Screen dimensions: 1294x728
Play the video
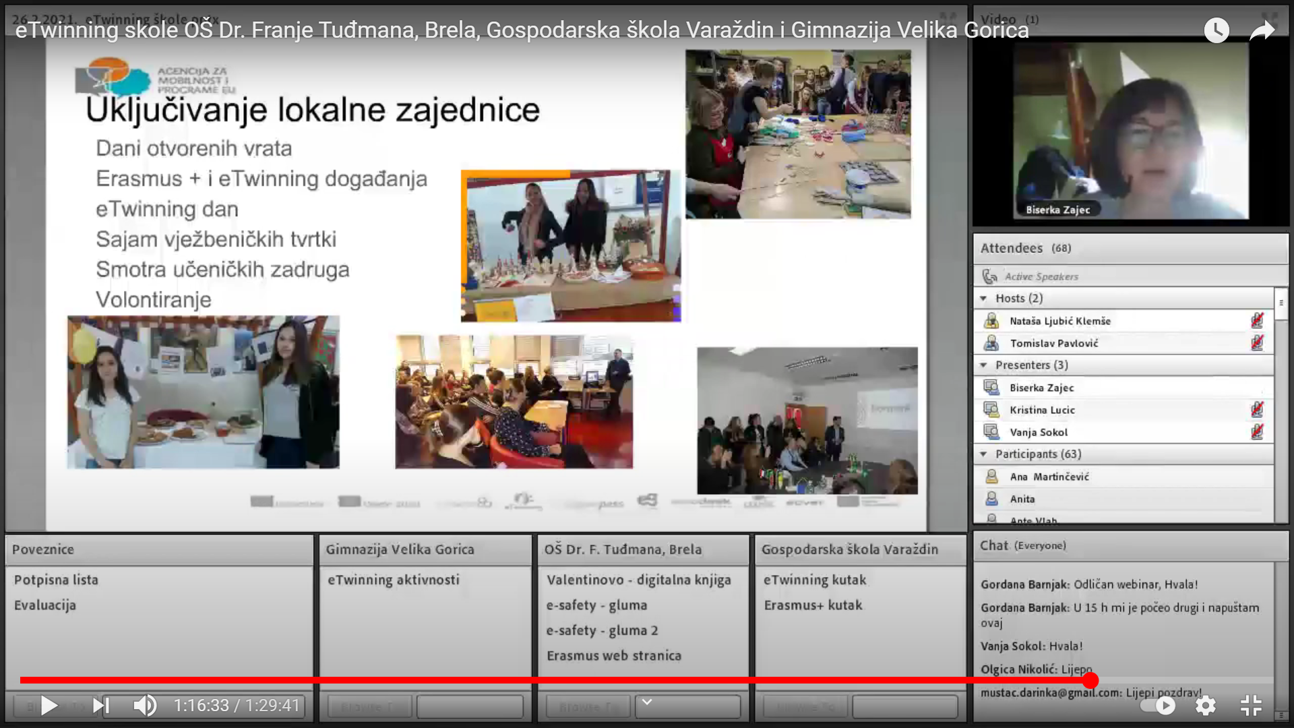click(x=49, y=706)
